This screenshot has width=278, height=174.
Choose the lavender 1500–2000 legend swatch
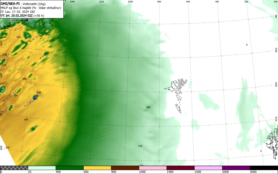click(208, 168)
